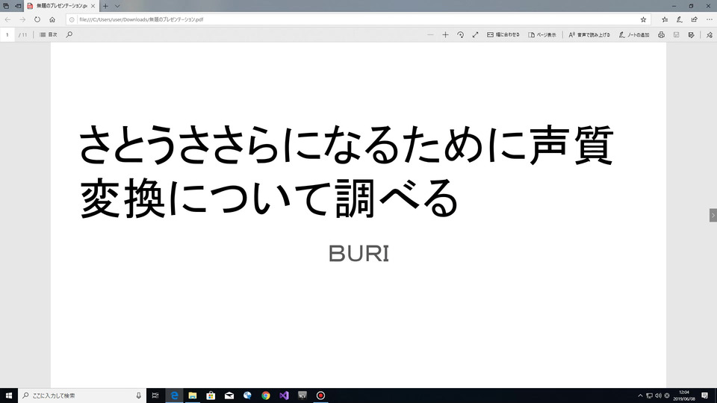717x403 pixels.
Task: Activate the taskbar microphone voice search
Action: click(x=139, y=396)
